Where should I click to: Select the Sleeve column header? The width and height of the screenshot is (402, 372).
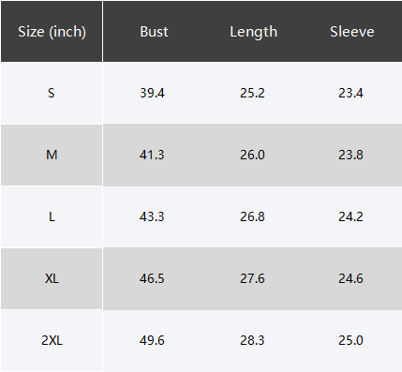pos(352,32)
